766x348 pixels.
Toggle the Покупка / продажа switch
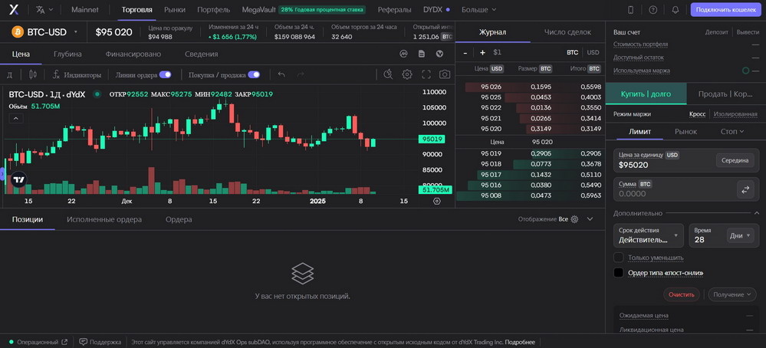tap(254, 74)
